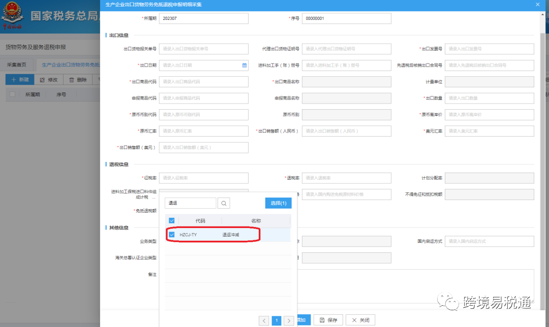Click the 出口销售额(人民币) input
Image resolution: width=549 pixels, height=327 pixels.
[x=347, y=131]
